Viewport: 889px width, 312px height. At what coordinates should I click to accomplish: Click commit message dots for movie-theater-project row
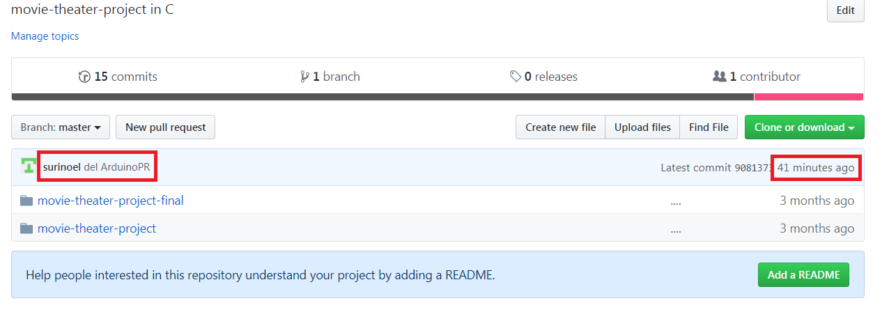(675, 231)
